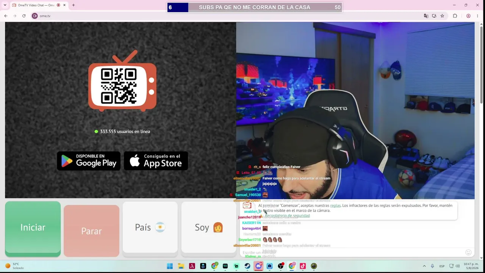Bookmark this page with the star icon

(x=442, y=16)
